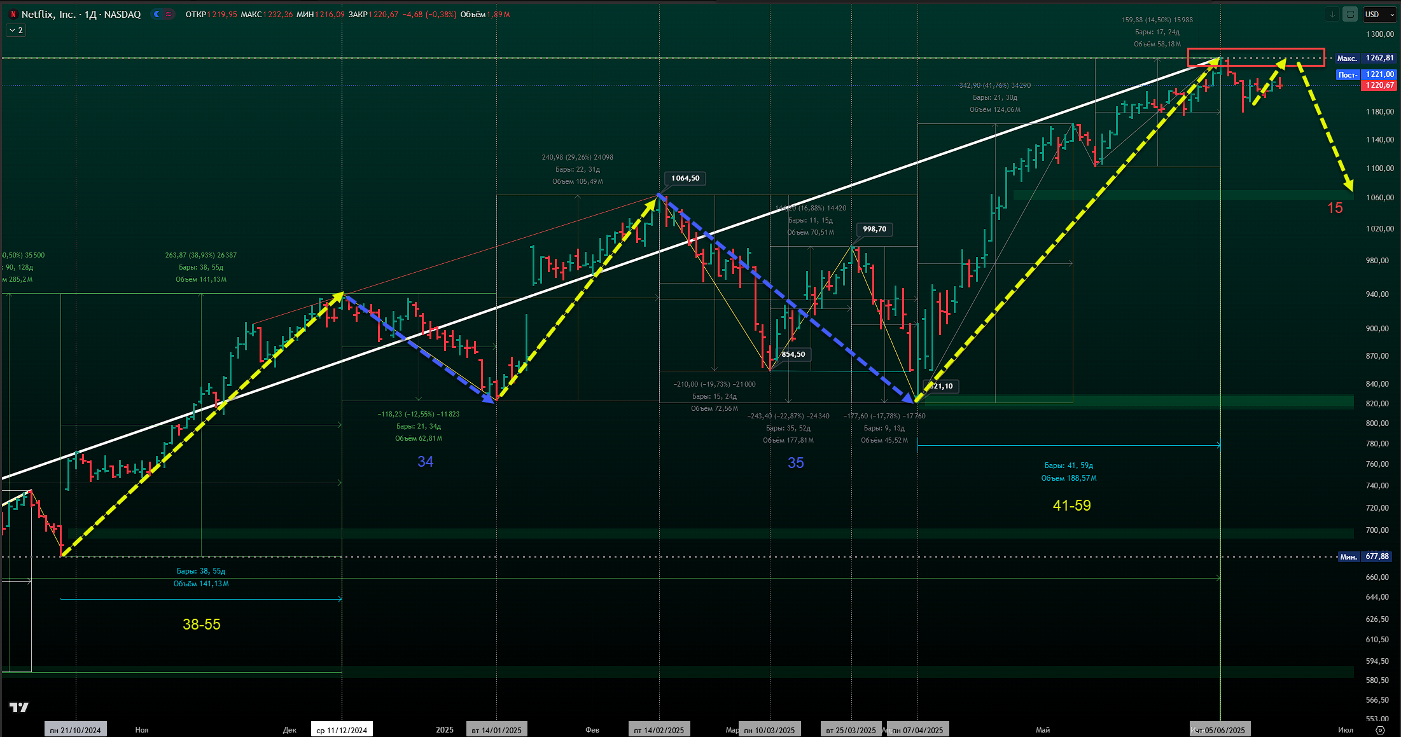Click the −210,00 (−19,73%) measurement label
Image resolution: width=1401 pixels, height=737 pixels.
click(714, 384)
